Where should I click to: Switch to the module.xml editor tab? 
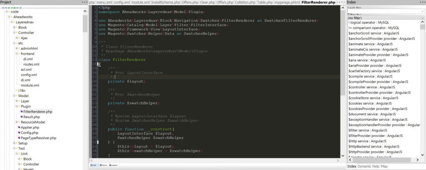click(x=141, y=2)
